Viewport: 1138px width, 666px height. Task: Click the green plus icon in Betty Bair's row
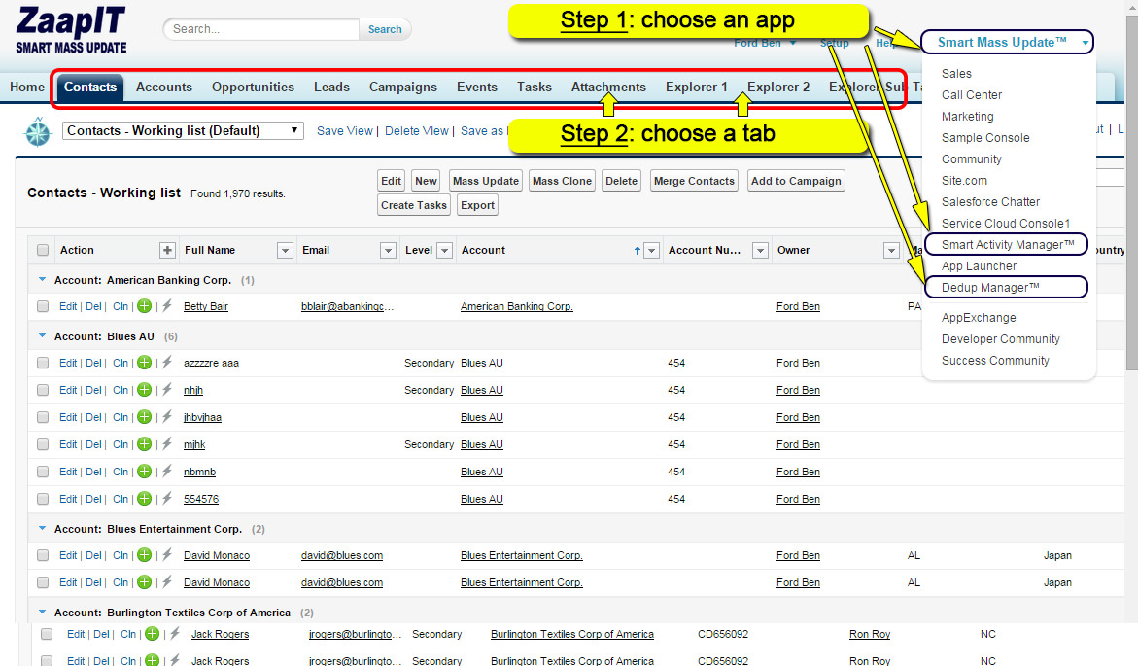144,306
